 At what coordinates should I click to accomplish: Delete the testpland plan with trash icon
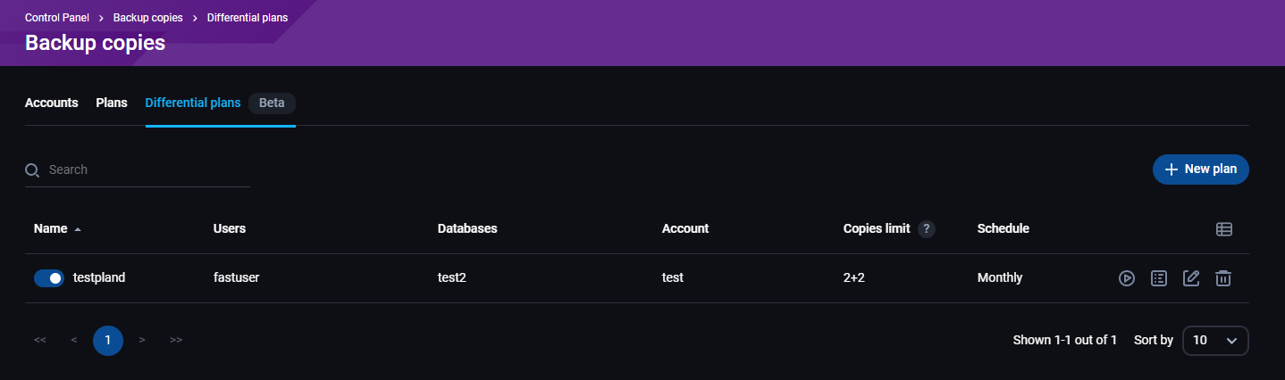click(x=1223, y=278)
